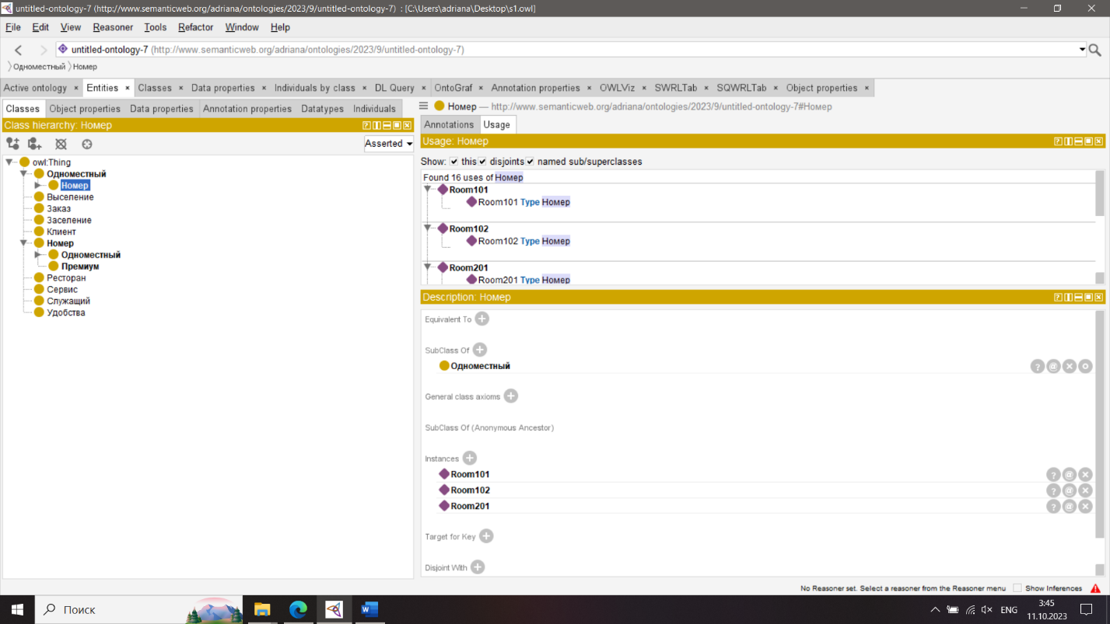Collapse the top-level Номер node
The height and width of the screenshot is (624, 1110).
coord(24,243)
